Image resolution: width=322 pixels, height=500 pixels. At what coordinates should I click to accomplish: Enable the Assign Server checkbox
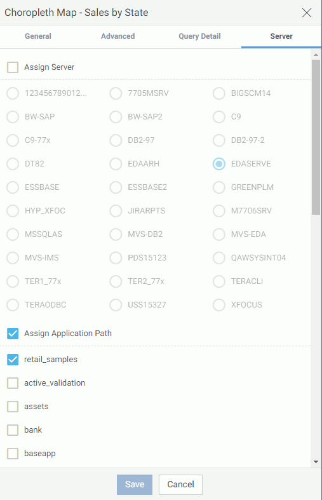tap(13, 67)
